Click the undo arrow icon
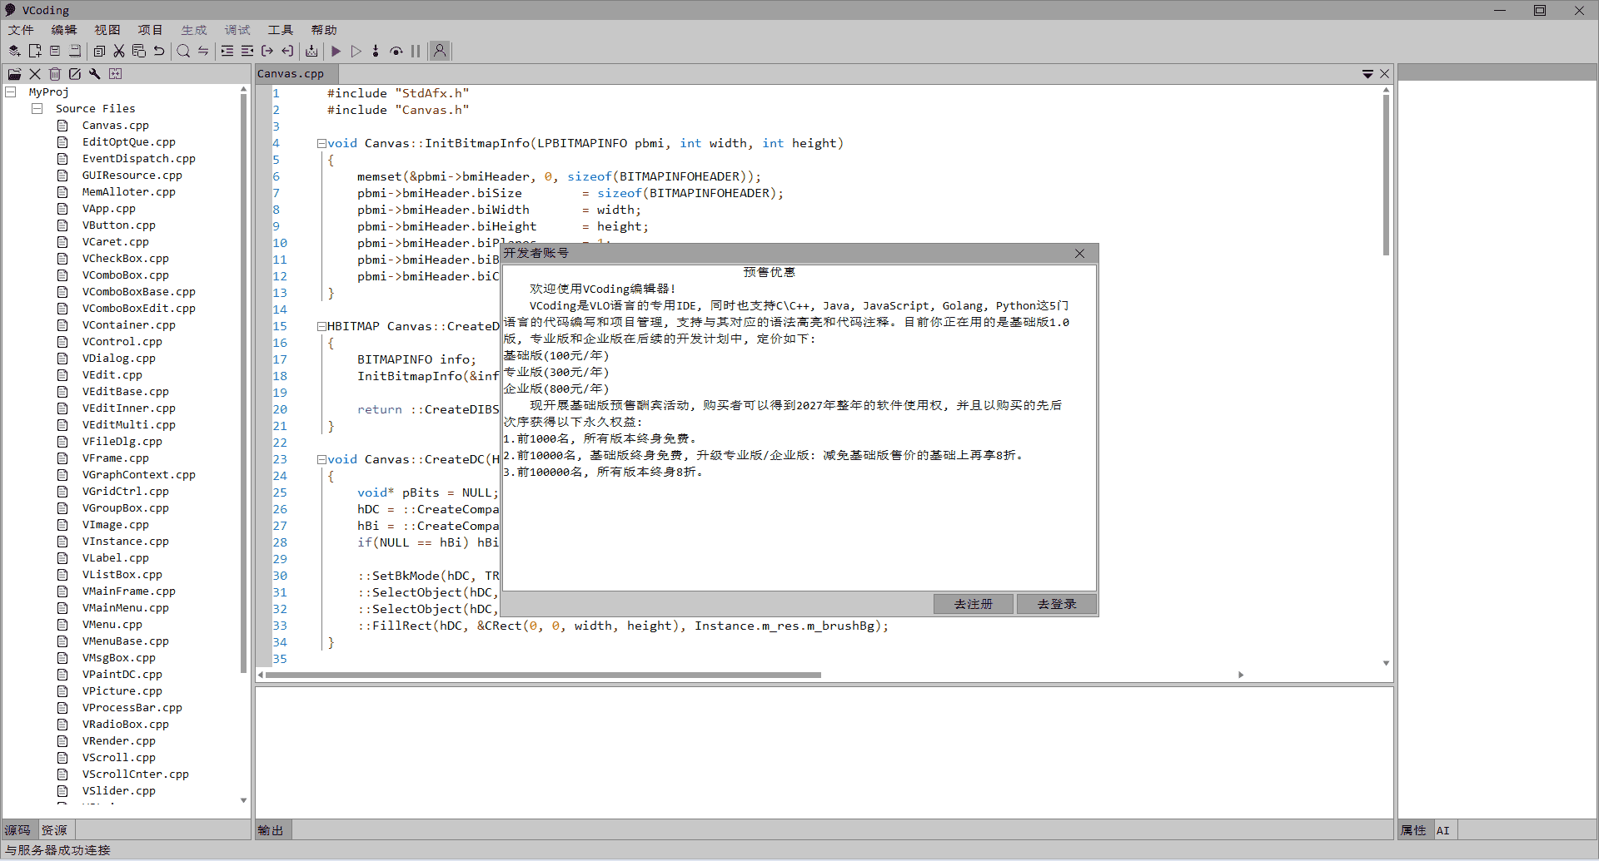This screenshot has height=861, width=1599. (159, 51)
